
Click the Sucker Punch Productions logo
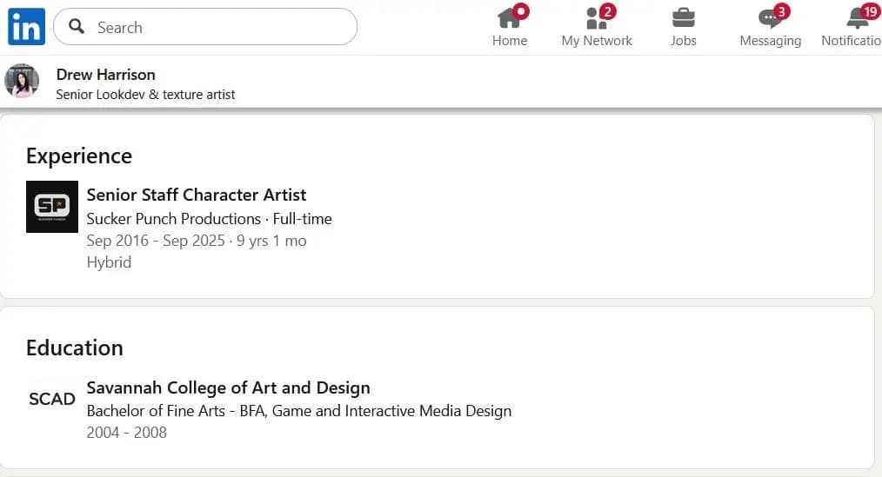point(52,207)
